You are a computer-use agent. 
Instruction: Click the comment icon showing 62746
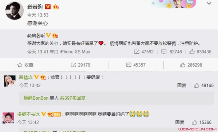point(164,52)
